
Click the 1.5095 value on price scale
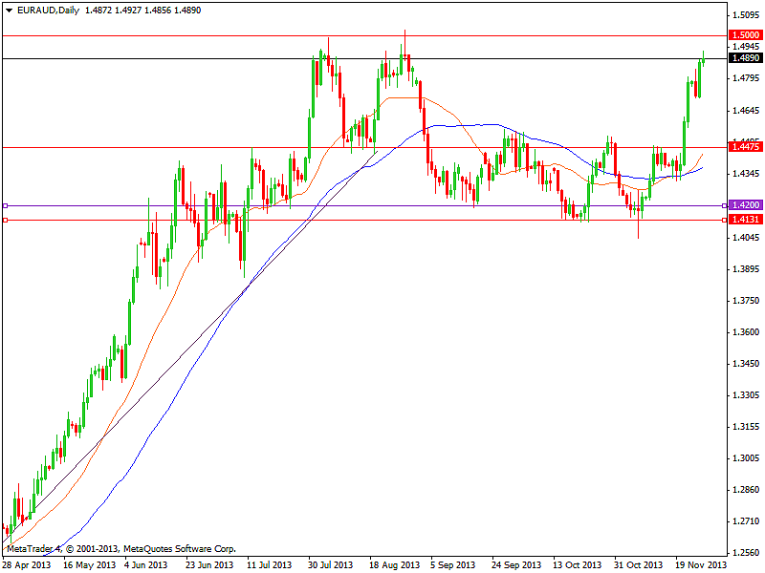(744, 15)
